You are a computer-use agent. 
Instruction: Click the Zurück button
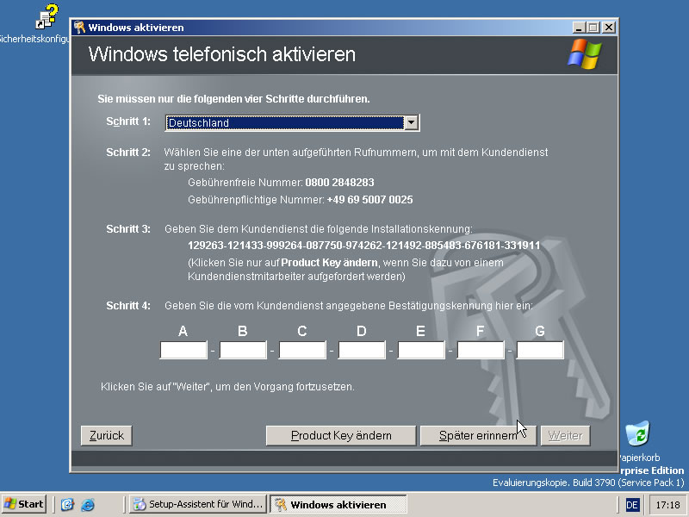[x=107, y=435]
